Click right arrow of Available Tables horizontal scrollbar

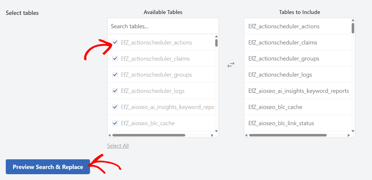(212, 135)
